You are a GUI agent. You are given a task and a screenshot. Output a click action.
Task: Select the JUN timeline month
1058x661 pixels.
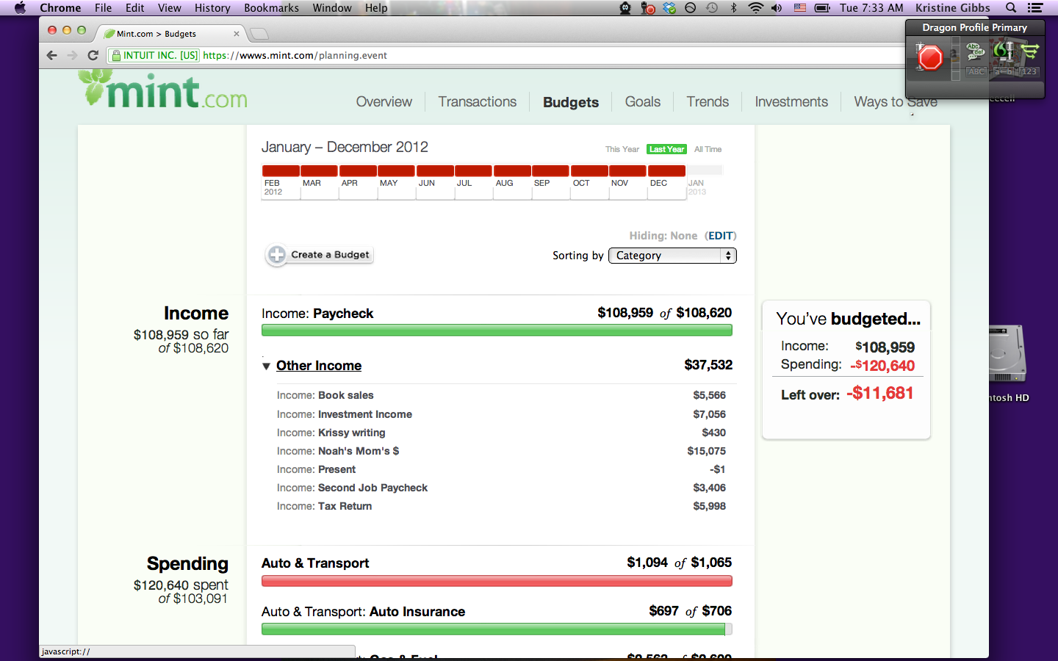435,181
